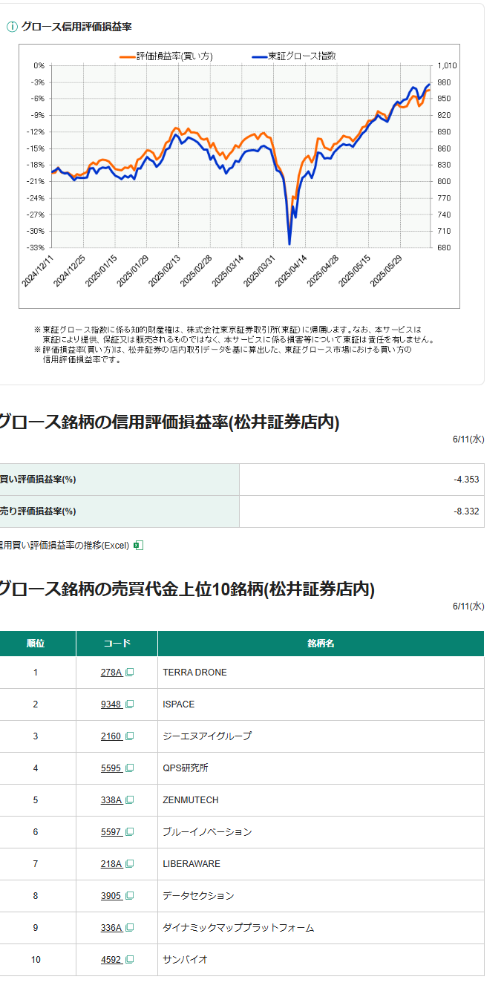Click the copy icon next to code 336A
This screenshot has width=504, height=991.
coord(130,928)
